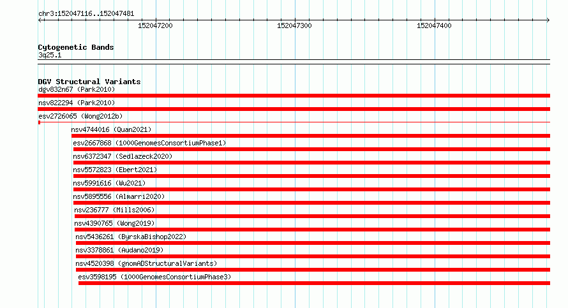Click the 3q25.1 cytogenetic band bar

294,62
